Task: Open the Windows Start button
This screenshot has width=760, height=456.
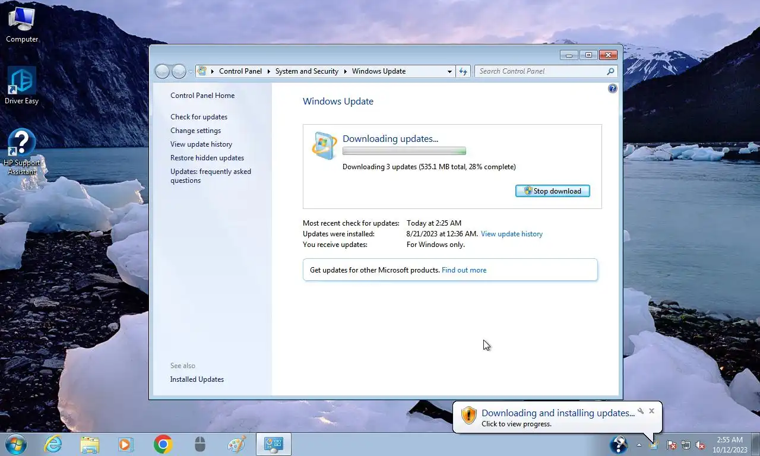Action: click(16, 444)
